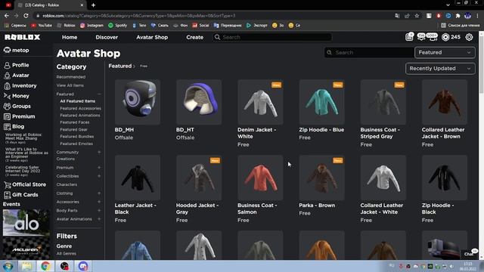484x272 pixels.
Task: Expand the Clothing category
Action: tap(99, 193)
